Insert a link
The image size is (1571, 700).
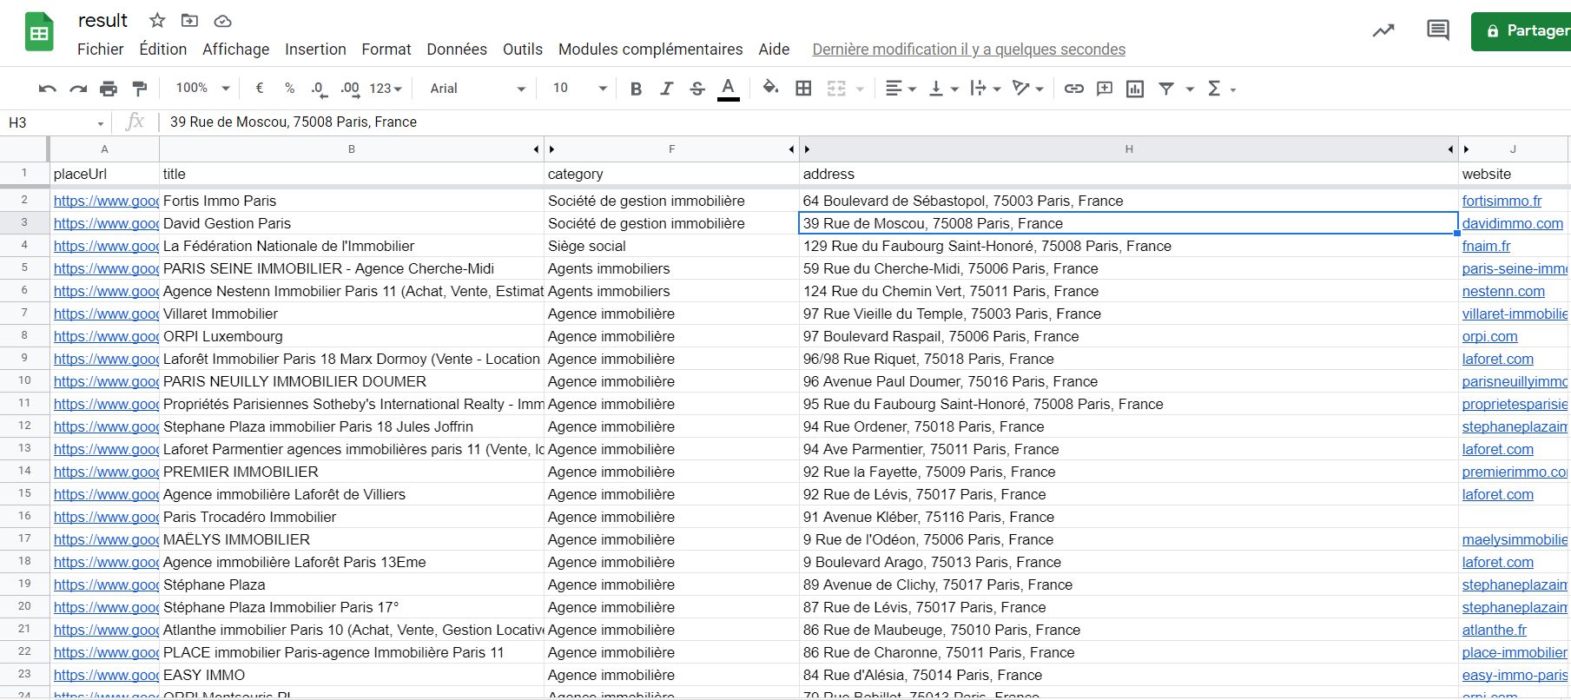1074,89
